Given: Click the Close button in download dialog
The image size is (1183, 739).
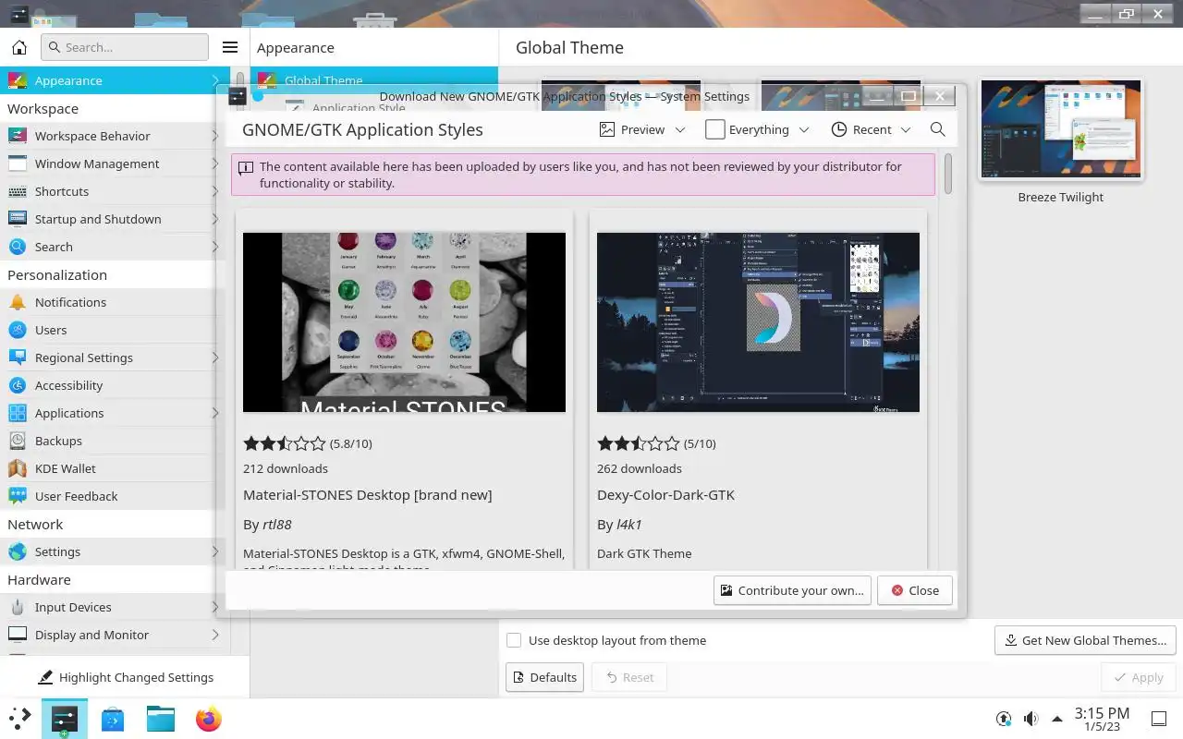Looking at the screenshot, I should pos(914,590).
